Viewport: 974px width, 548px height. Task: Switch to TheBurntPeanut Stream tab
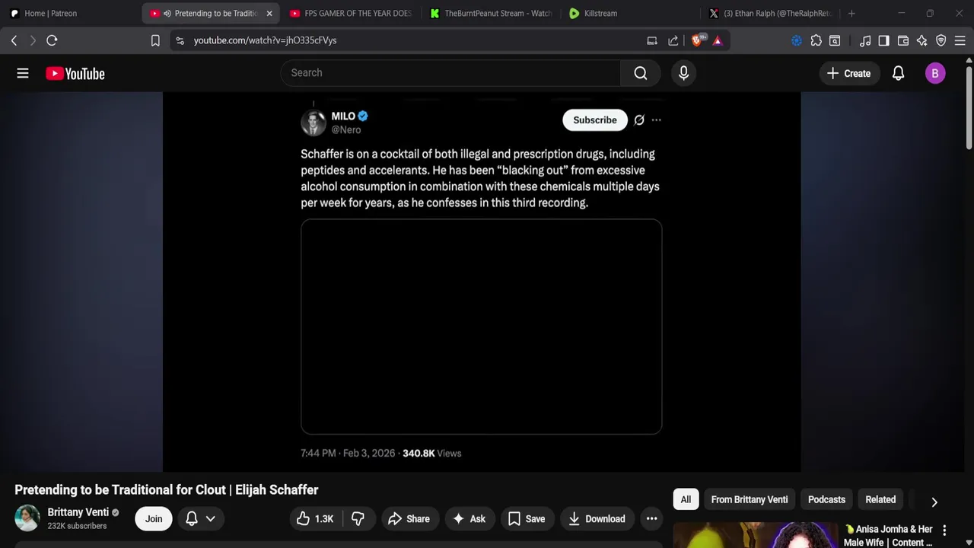tap(491, 13)
